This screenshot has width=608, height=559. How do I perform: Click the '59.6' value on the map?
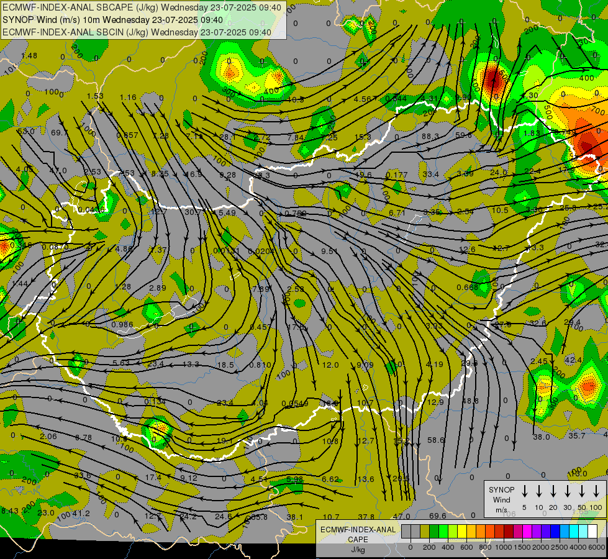coord(463,135)
